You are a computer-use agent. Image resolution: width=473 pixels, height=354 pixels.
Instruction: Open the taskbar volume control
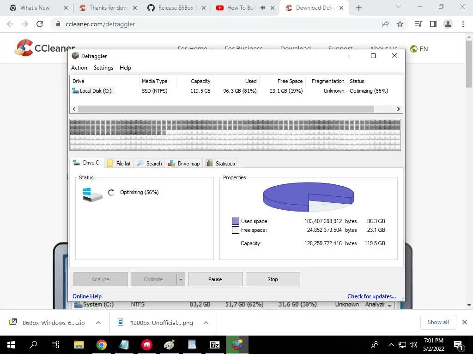413,345
